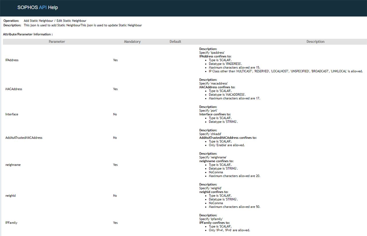Click "Datatype is 'MACADDRESS'" bullet
The width and height of the screenshot is (367, 236).
click(227, 95)
